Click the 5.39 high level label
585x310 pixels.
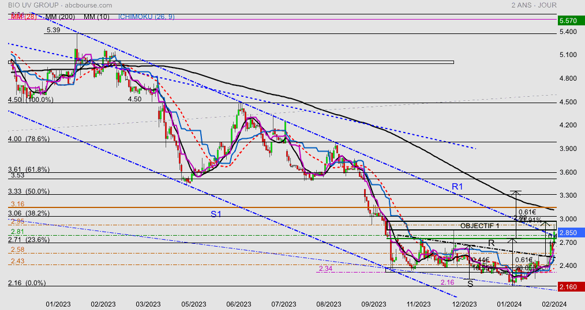coord(53,30)
